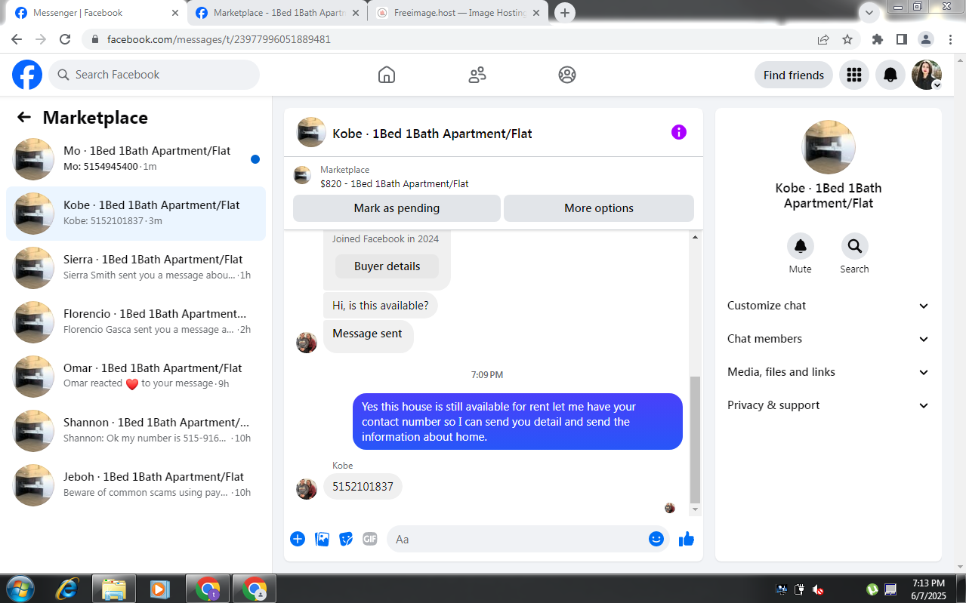Send a thumbs-up like
966x603 pixels.
pyautogui.click(x=686, y=539)
